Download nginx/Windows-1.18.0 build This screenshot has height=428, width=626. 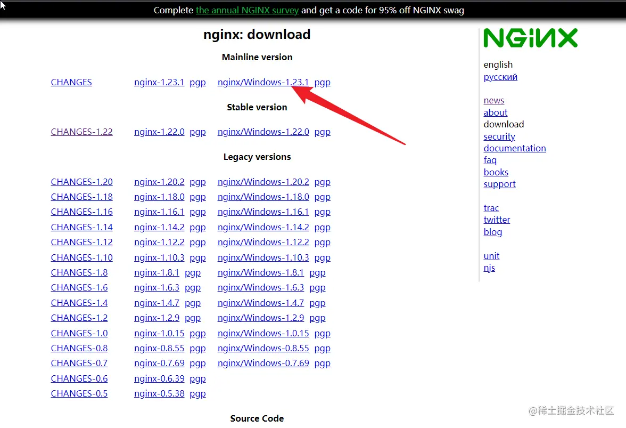263,197
